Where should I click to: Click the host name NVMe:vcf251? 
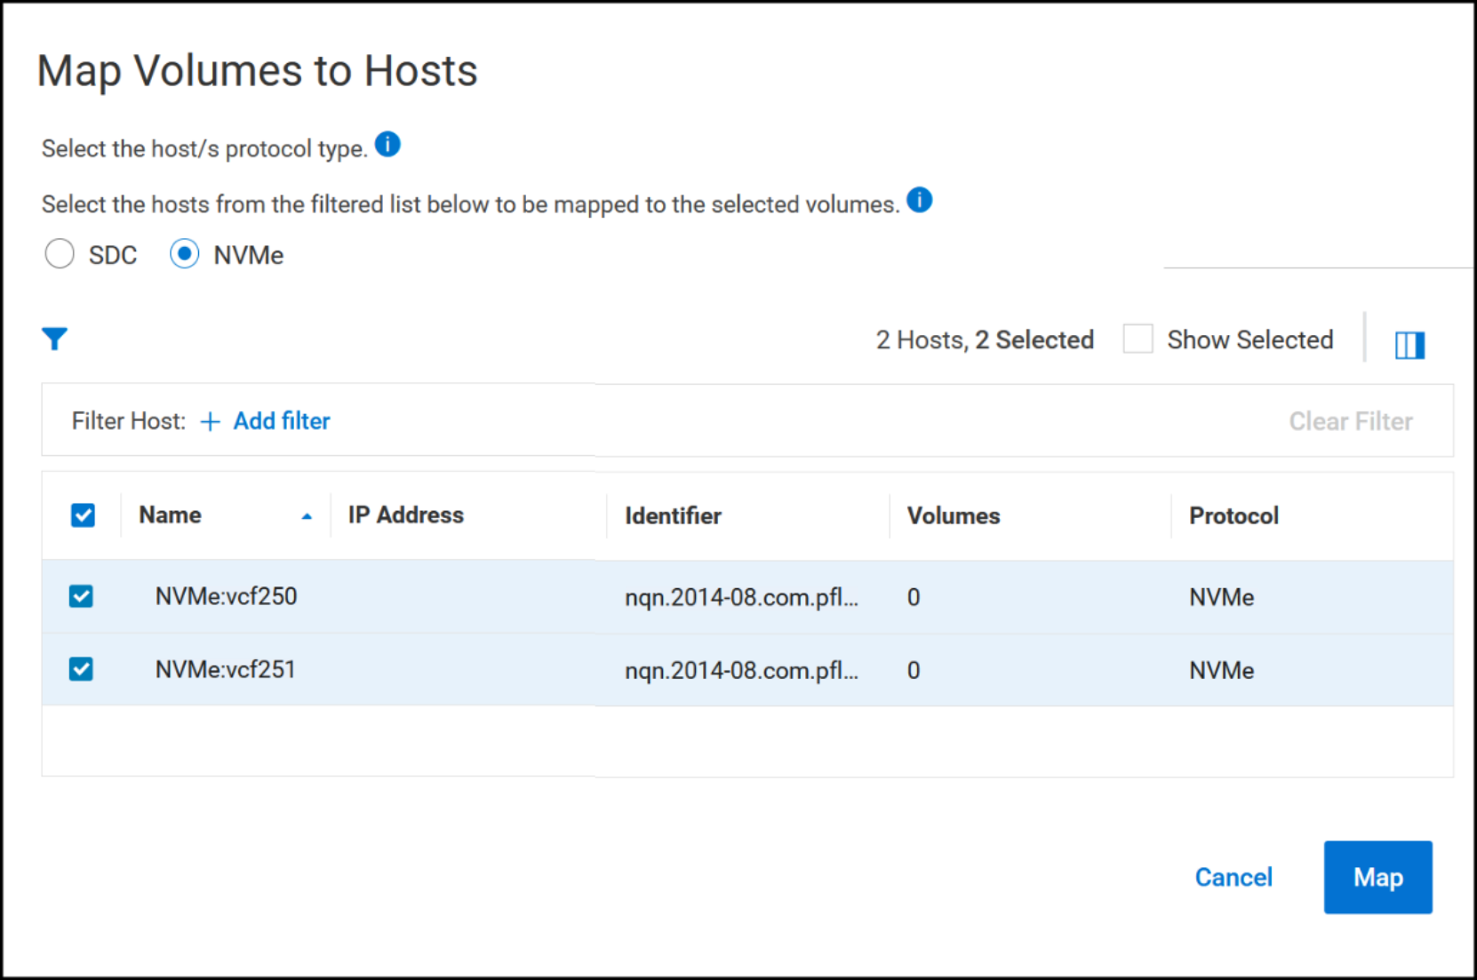(225, 669)
